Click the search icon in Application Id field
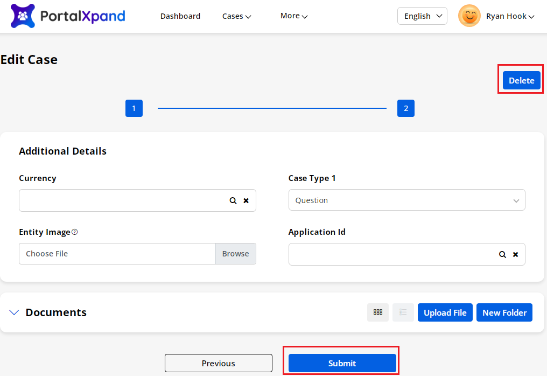This screenshot has height=376, width=547. pos(502,254)
